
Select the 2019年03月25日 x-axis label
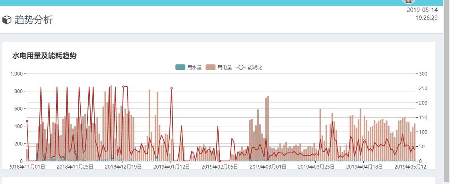(316, 167)
